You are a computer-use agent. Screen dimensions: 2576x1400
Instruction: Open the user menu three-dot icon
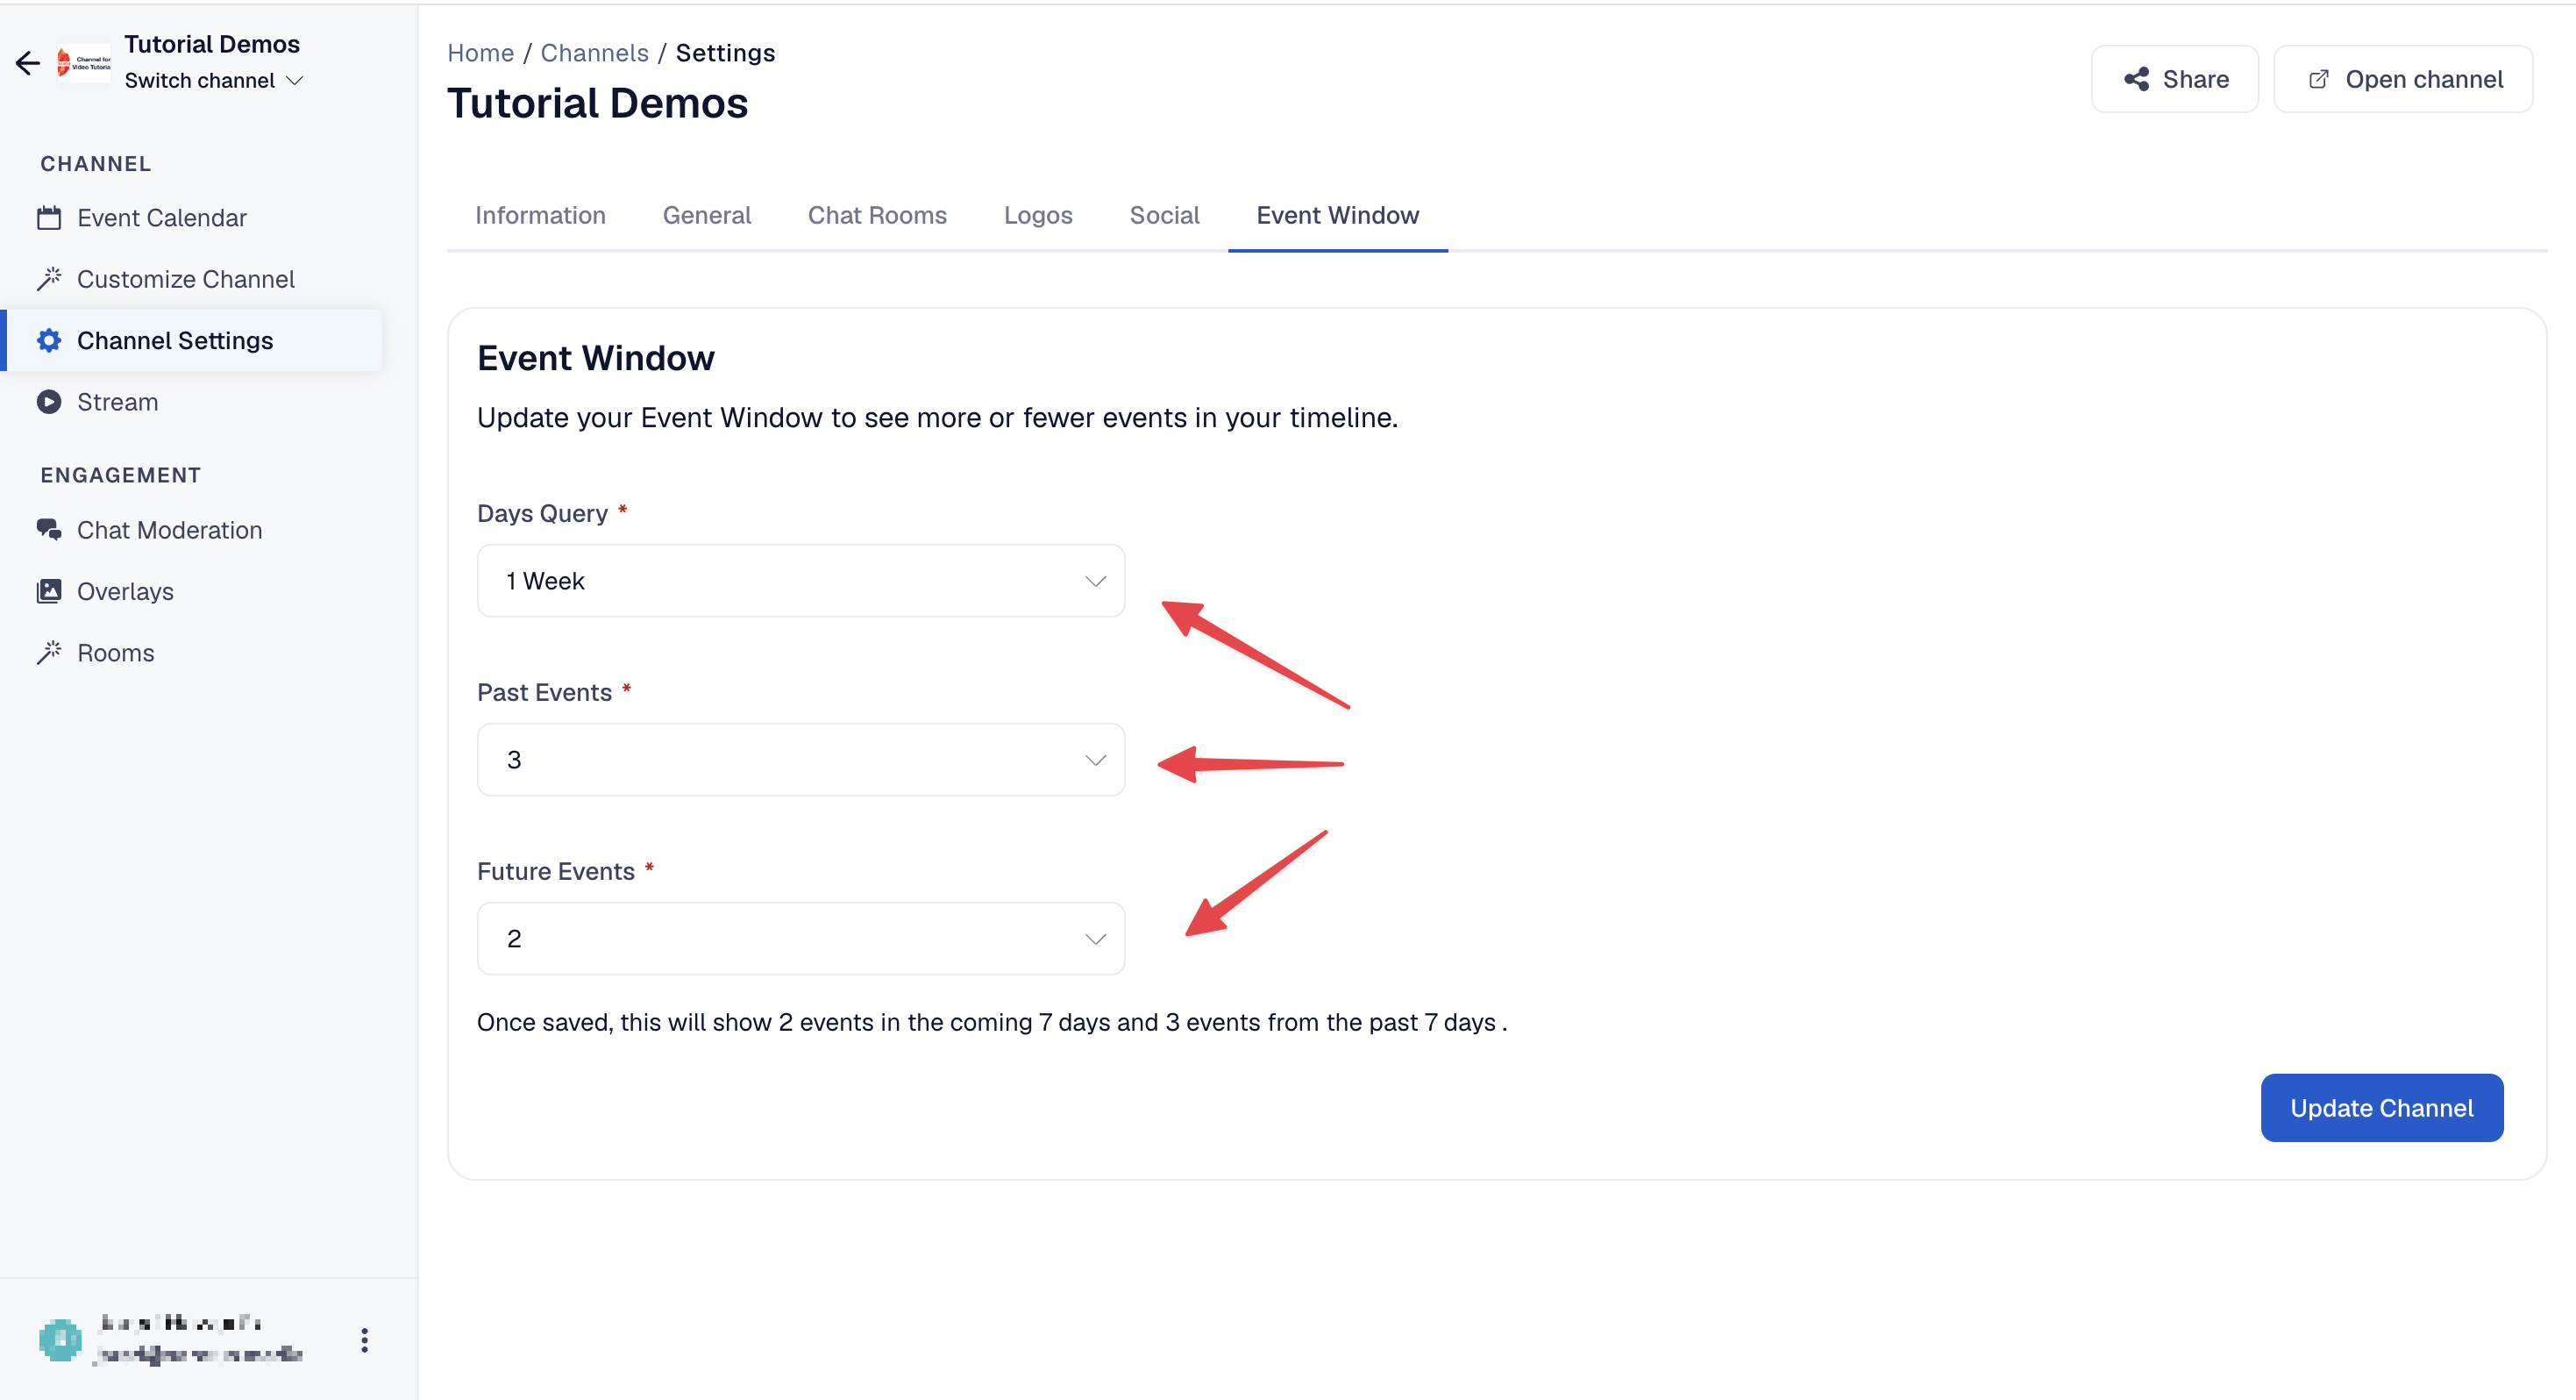(x=364, y=1340)
